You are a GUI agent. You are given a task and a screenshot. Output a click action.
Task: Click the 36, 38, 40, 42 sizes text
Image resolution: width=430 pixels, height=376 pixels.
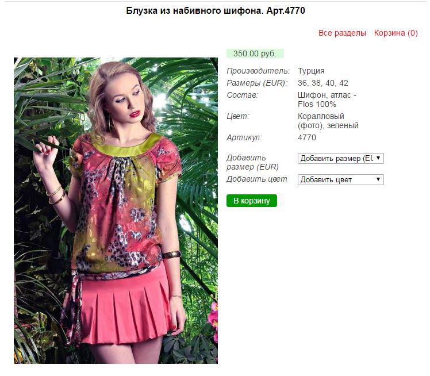(x=322, y=83)
